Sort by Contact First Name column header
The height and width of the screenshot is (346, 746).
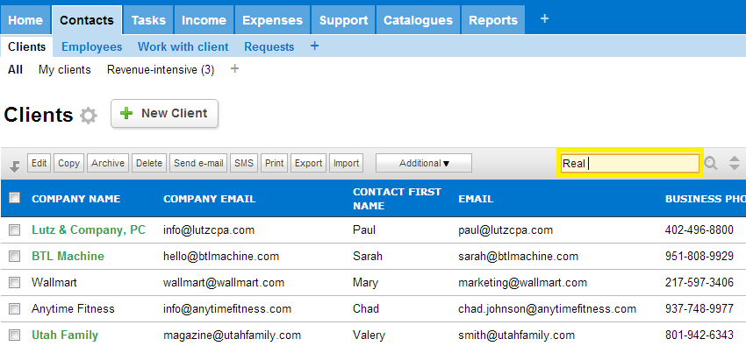coord(397,199)
